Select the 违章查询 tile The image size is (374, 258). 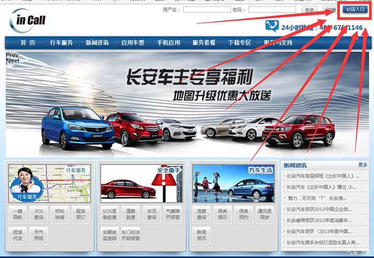click(x=201, y=214)
